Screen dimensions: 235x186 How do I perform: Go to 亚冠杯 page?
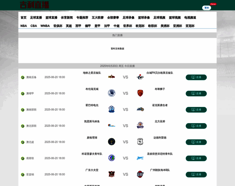pyautogui.click(x=190, y=26)
